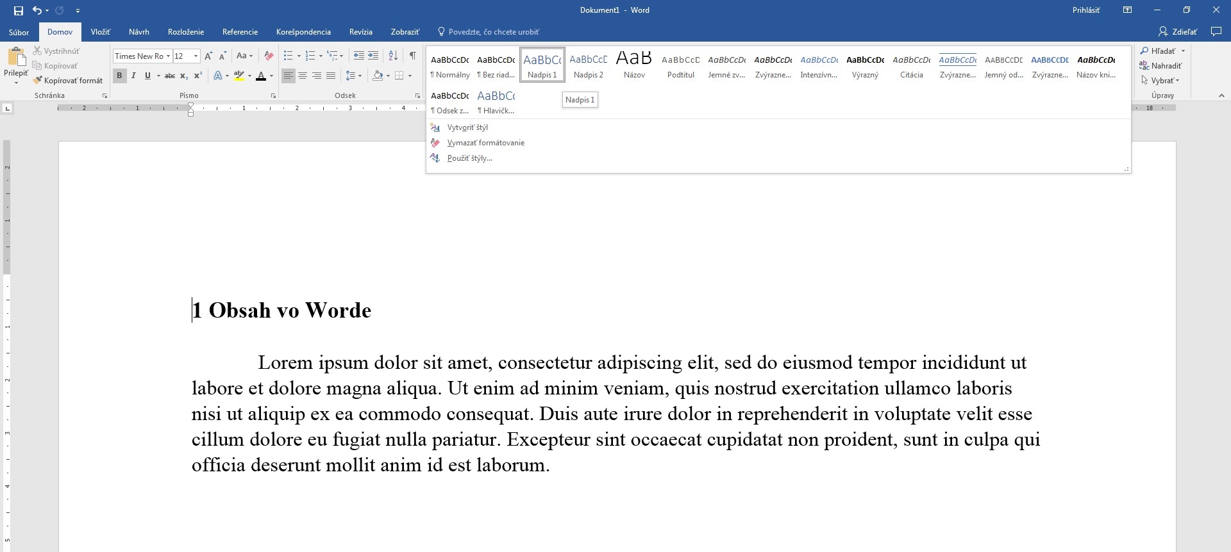Switch to the Korešpondencia tab
Viewport: 1231px width, 552px height.
(x=304, y=32)
